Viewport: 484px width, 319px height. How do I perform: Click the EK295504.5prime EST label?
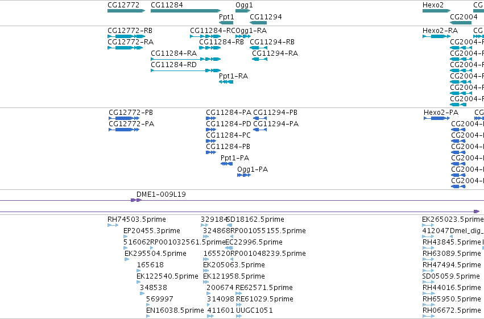[x=155, y=254]
